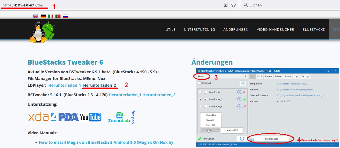The height and width of the screenshot is (148, 340).
Task: Open the UTILS navigation menu item
Action: point(171,29)
